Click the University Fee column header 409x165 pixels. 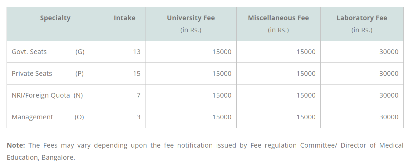pyautogui.click(x=191, y=18)
